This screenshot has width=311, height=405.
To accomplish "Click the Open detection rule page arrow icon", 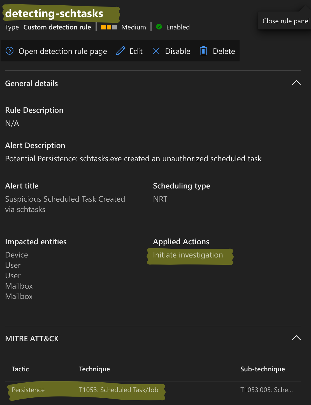I will tap(10, 51).
